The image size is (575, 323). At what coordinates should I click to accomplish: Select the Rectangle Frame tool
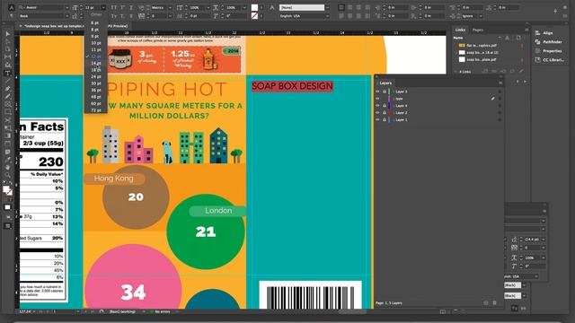pos(8,104)
